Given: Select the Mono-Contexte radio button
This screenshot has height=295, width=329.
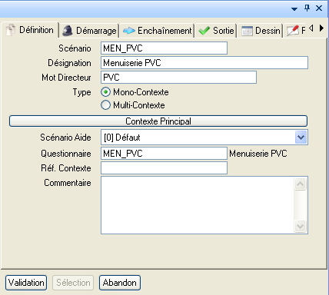Looking at the screenshot, I should pos(105,92).
